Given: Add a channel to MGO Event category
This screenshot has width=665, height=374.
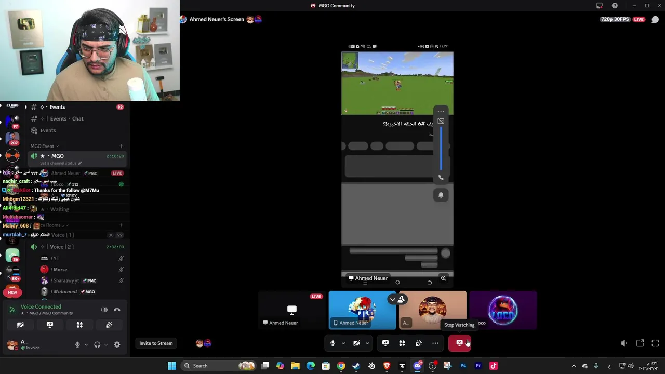Looking at the screenshot, I should (121, 146).
